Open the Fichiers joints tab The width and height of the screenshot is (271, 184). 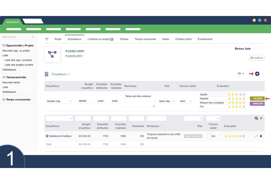[x=183, y=39]
